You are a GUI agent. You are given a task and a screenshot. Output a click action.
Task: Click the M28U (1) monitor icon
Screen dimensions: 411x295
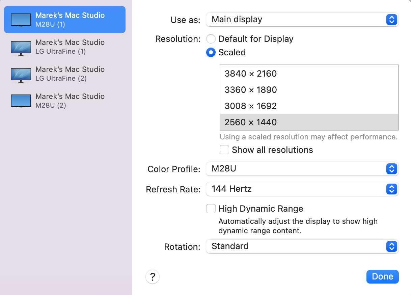(x=21, y=20)
